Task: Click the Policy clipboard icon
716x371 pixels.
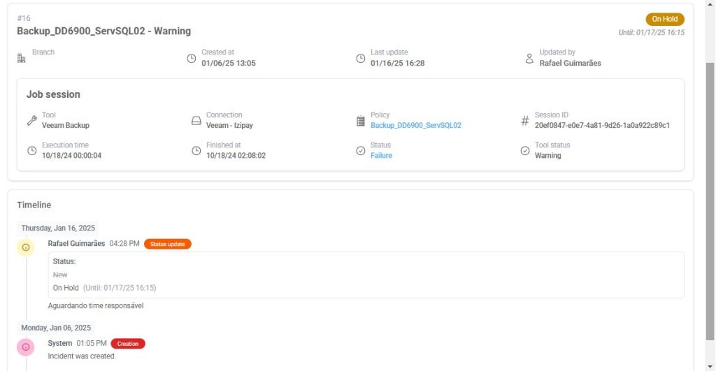Action: (360, 121)
